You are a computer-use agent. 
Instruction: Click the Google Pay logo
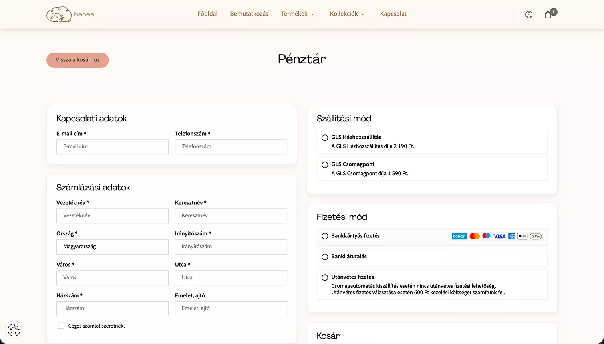[x=536, y=236]
